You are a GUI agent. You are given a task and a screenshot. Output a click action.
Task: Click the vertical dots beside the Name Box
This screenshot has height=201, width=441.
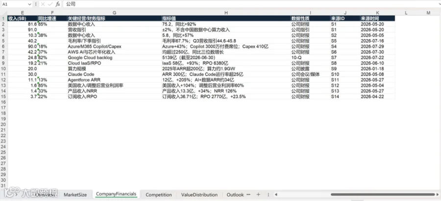(36, 4)
